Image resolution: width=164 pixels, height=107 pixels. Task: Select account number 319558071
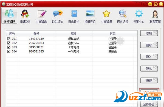pos(36,47)
